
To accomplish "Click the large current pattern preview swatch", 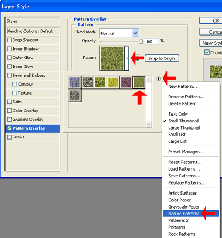I will click(x=112, y=58).
